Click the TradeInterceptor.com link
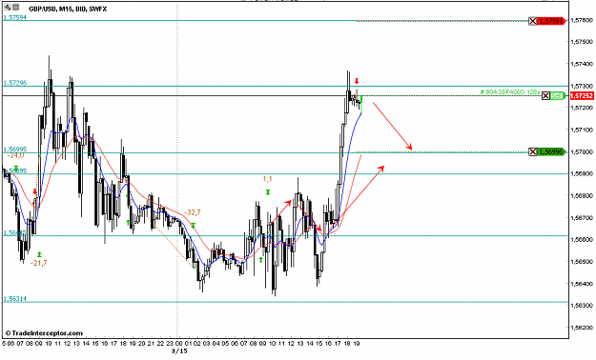Image resolution: width=596 pixels, height=360 pixels. [x=44, y=333]
